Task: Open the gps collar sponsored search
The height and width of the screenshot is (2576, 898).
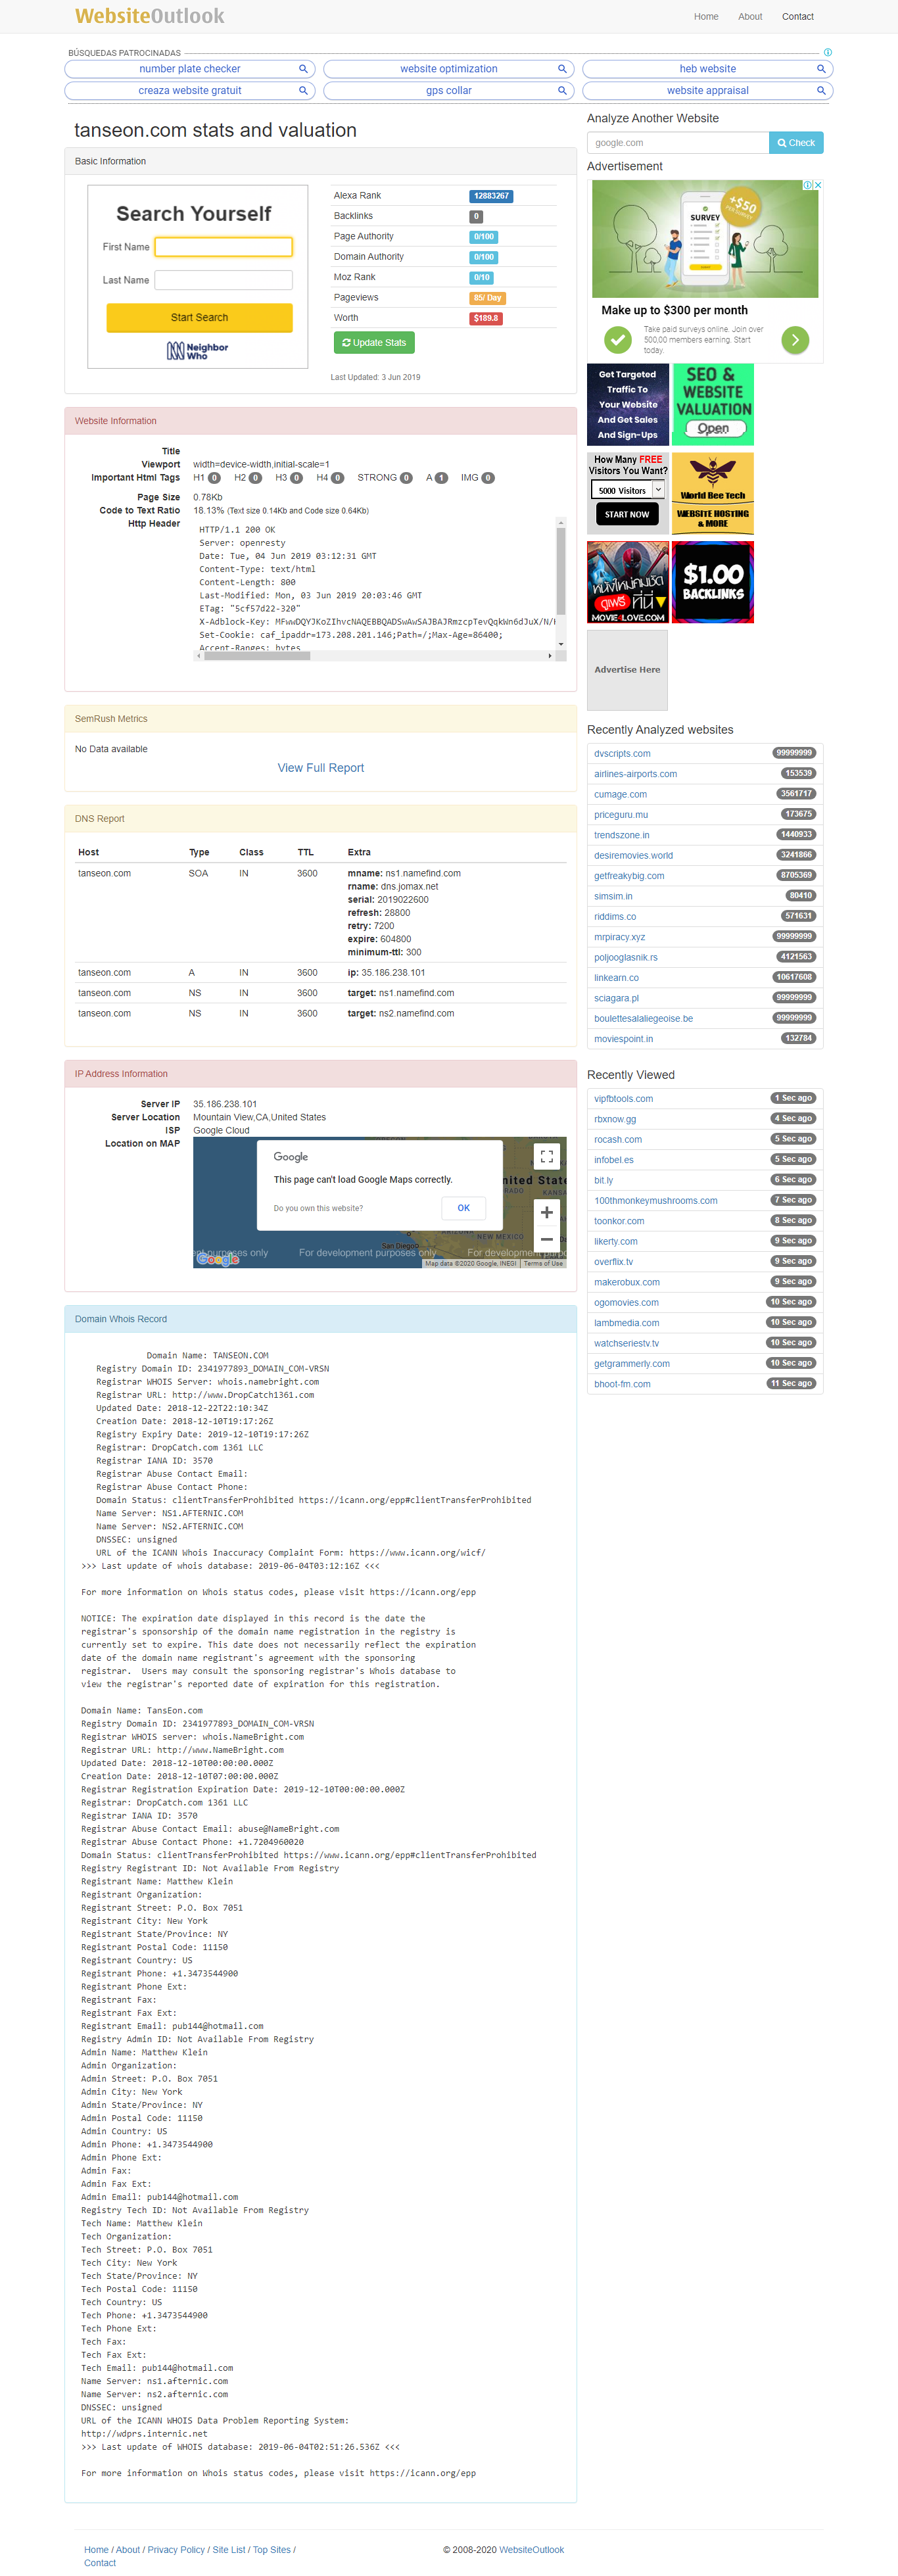Action: (449, 90)
